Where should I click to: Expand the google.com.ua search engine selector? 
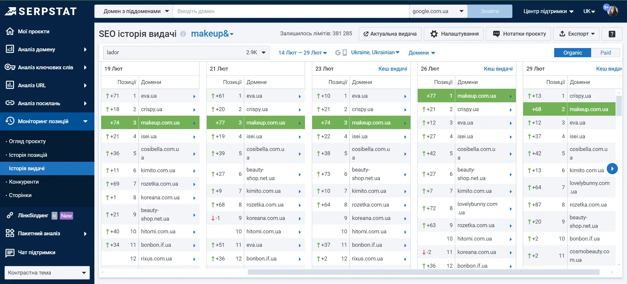click(438, 11)
